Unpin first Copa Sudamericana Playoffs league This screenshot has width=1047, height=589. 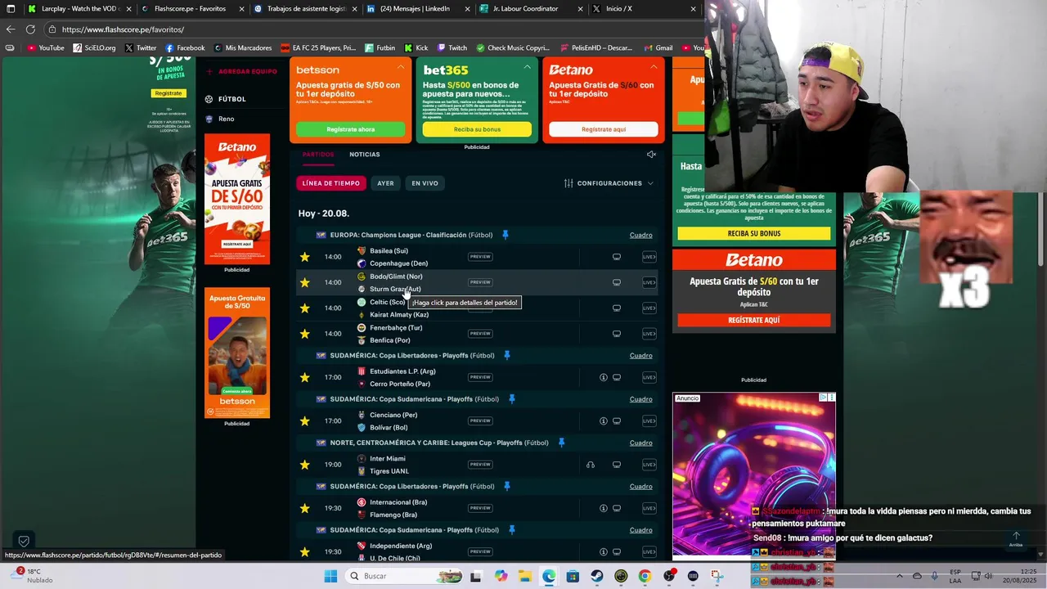[x=511, y=399]
